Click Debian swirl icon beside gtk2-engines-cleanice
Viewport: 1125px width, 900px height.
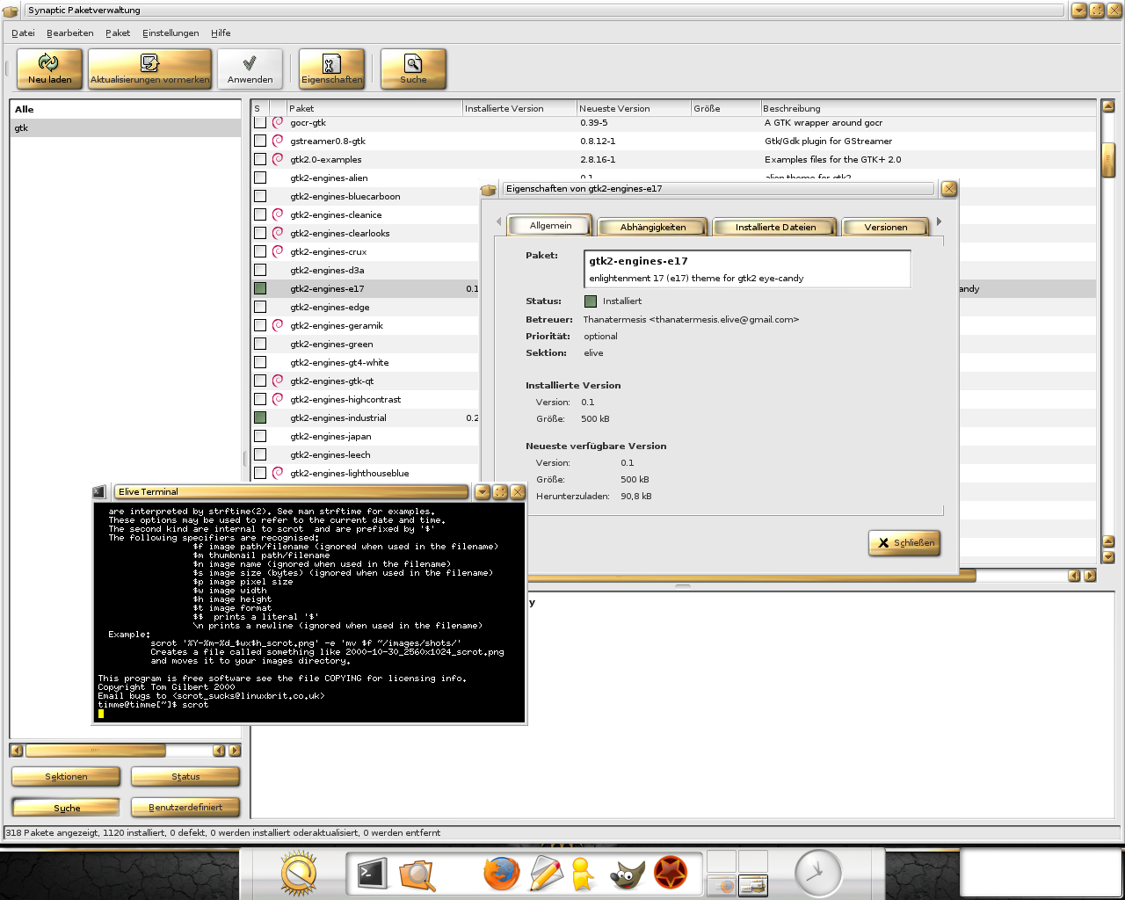point(278,214)
